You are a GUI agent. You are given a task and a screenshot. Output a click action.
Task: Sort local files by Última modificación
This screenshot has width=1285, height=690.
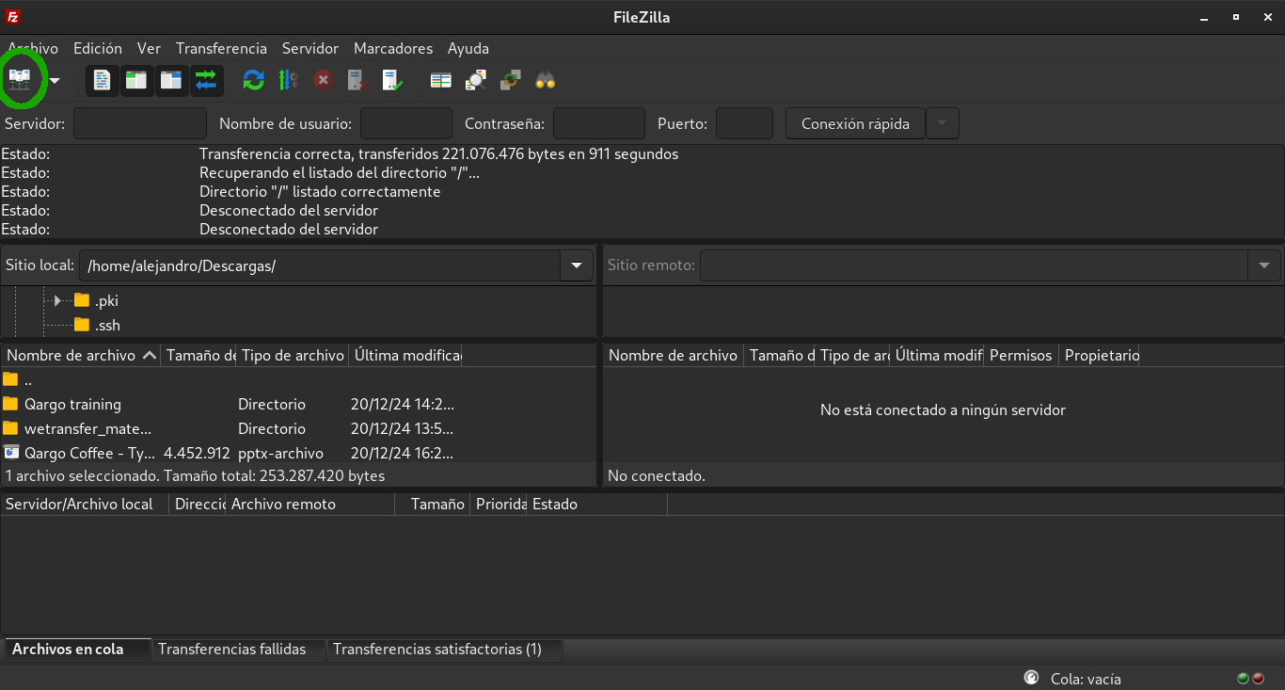406,355
